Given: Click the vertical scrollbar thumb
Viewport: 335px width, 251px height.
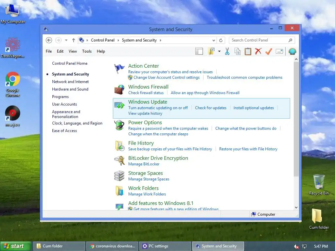Looking at the screenshot, I should (x=296, y=119).
